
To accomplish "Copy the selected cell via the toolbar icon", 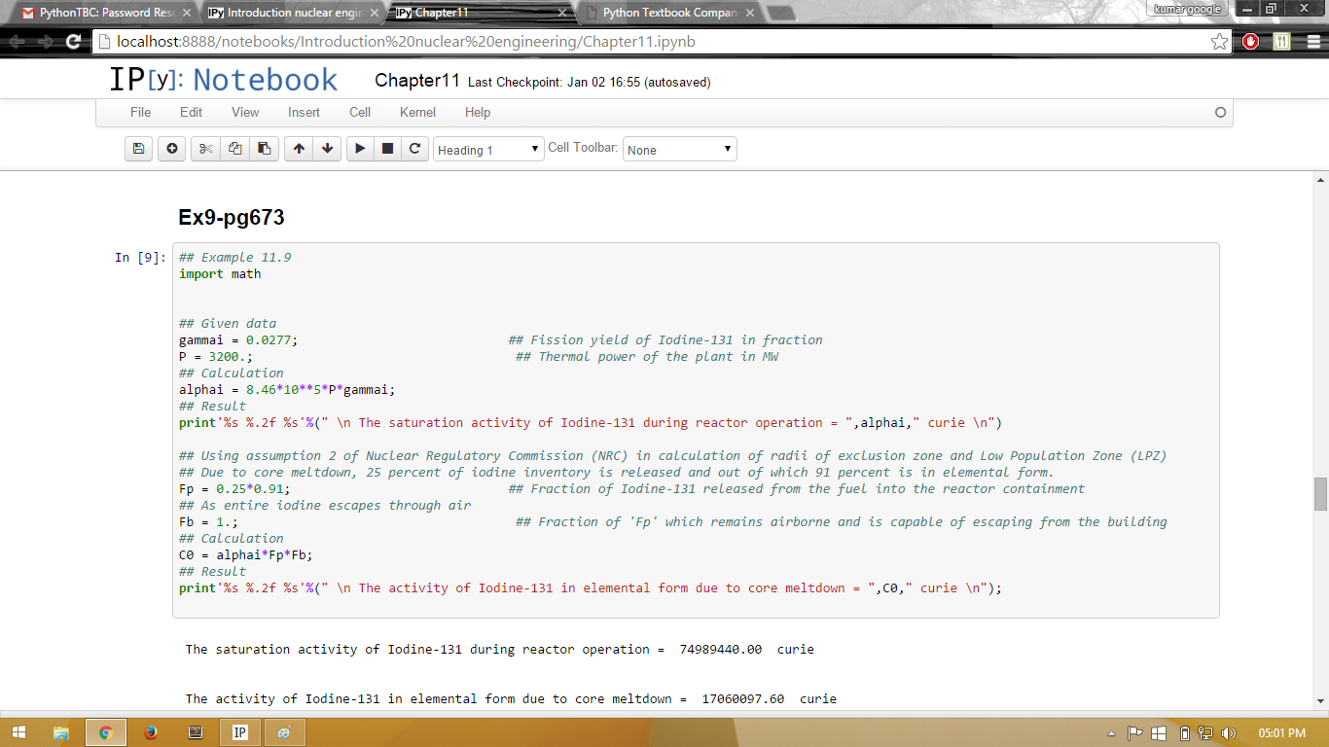I will pos(234,149).
